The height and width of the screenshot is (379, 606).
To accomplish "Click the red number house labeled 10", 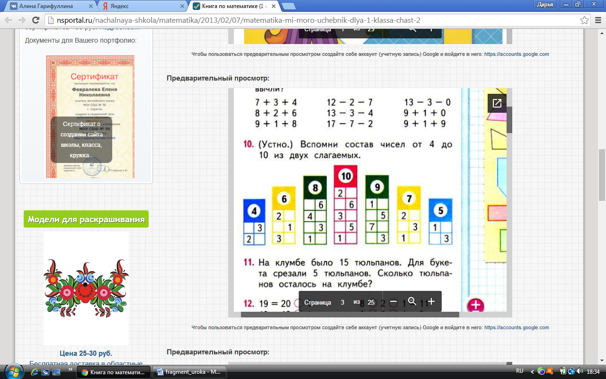I will 346,205.
